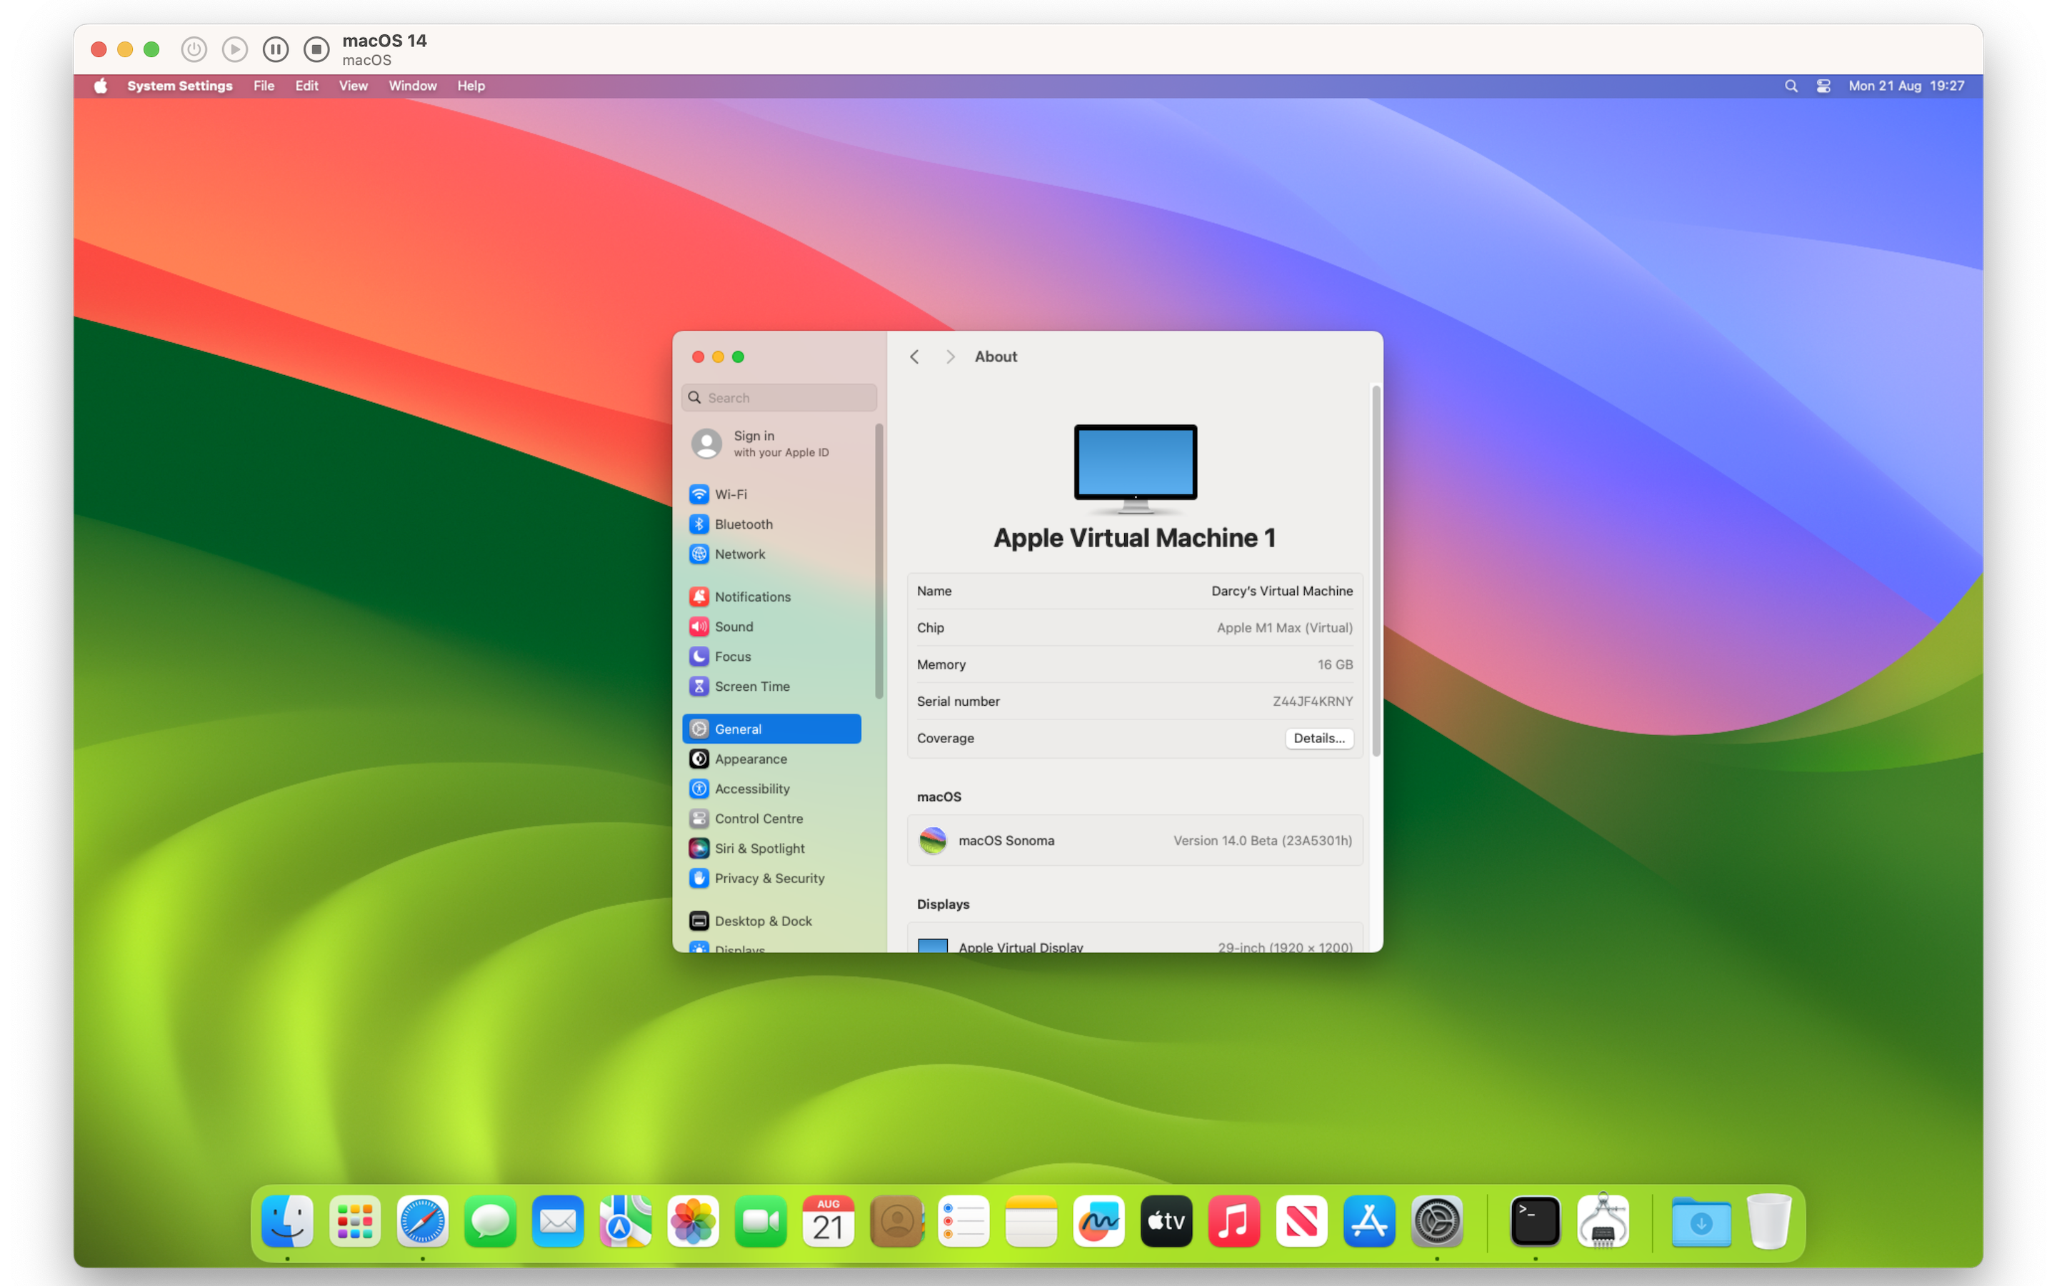Open FaceTime from the Dock

click(x=761, y=1222)
